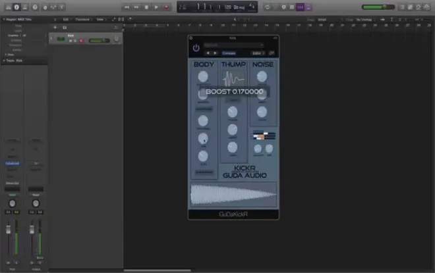The height and width of the screenshot is (273, 435).
Task: Add a new track with the plus button
Action: coord(55,28)
